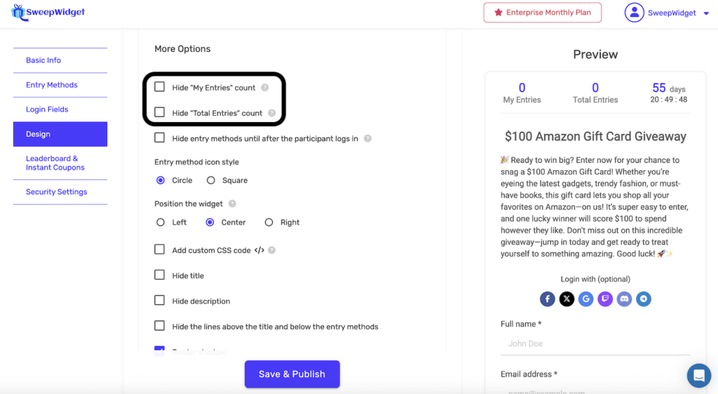Viewport: 718px width, 394px height.
Task: Select Square entry method icon style
Action: [211, 180]
